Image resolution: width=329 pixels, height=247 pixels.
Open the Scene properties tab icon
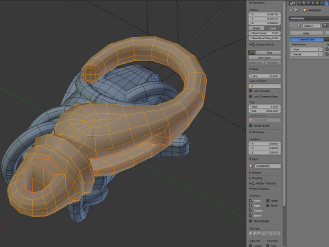pos(308,3)
